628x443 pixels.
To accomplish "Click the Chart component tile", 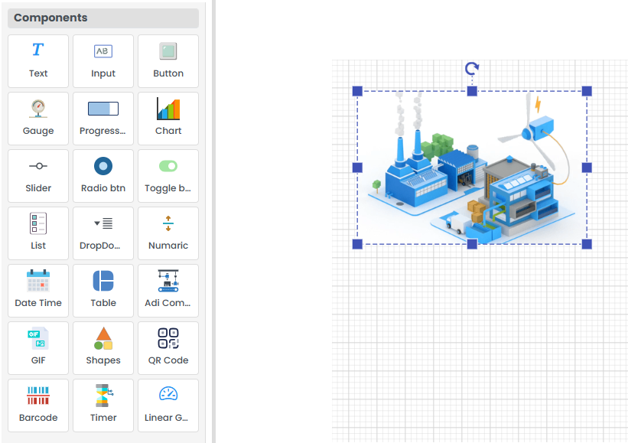I will 168,119.
